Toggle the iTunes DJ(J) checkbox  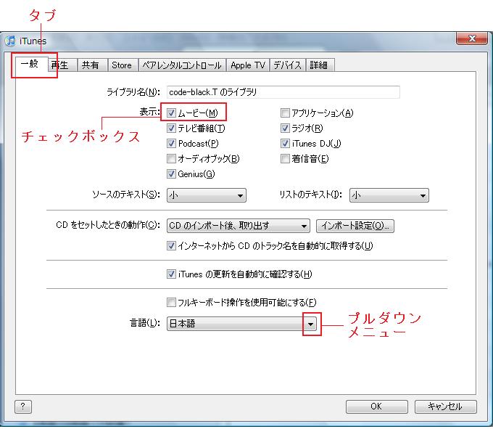(285, 144)
